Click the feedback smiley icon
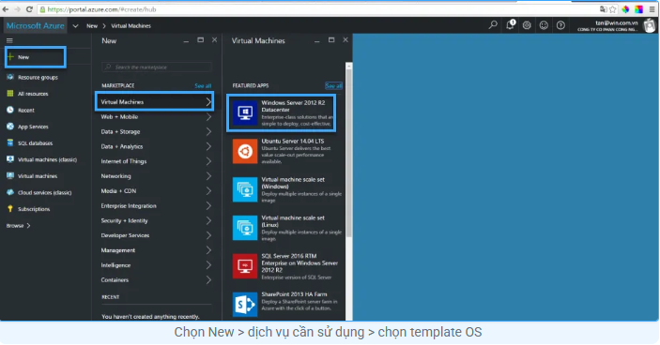This screenshot has width=660, height=345. [x=544, y=25]
